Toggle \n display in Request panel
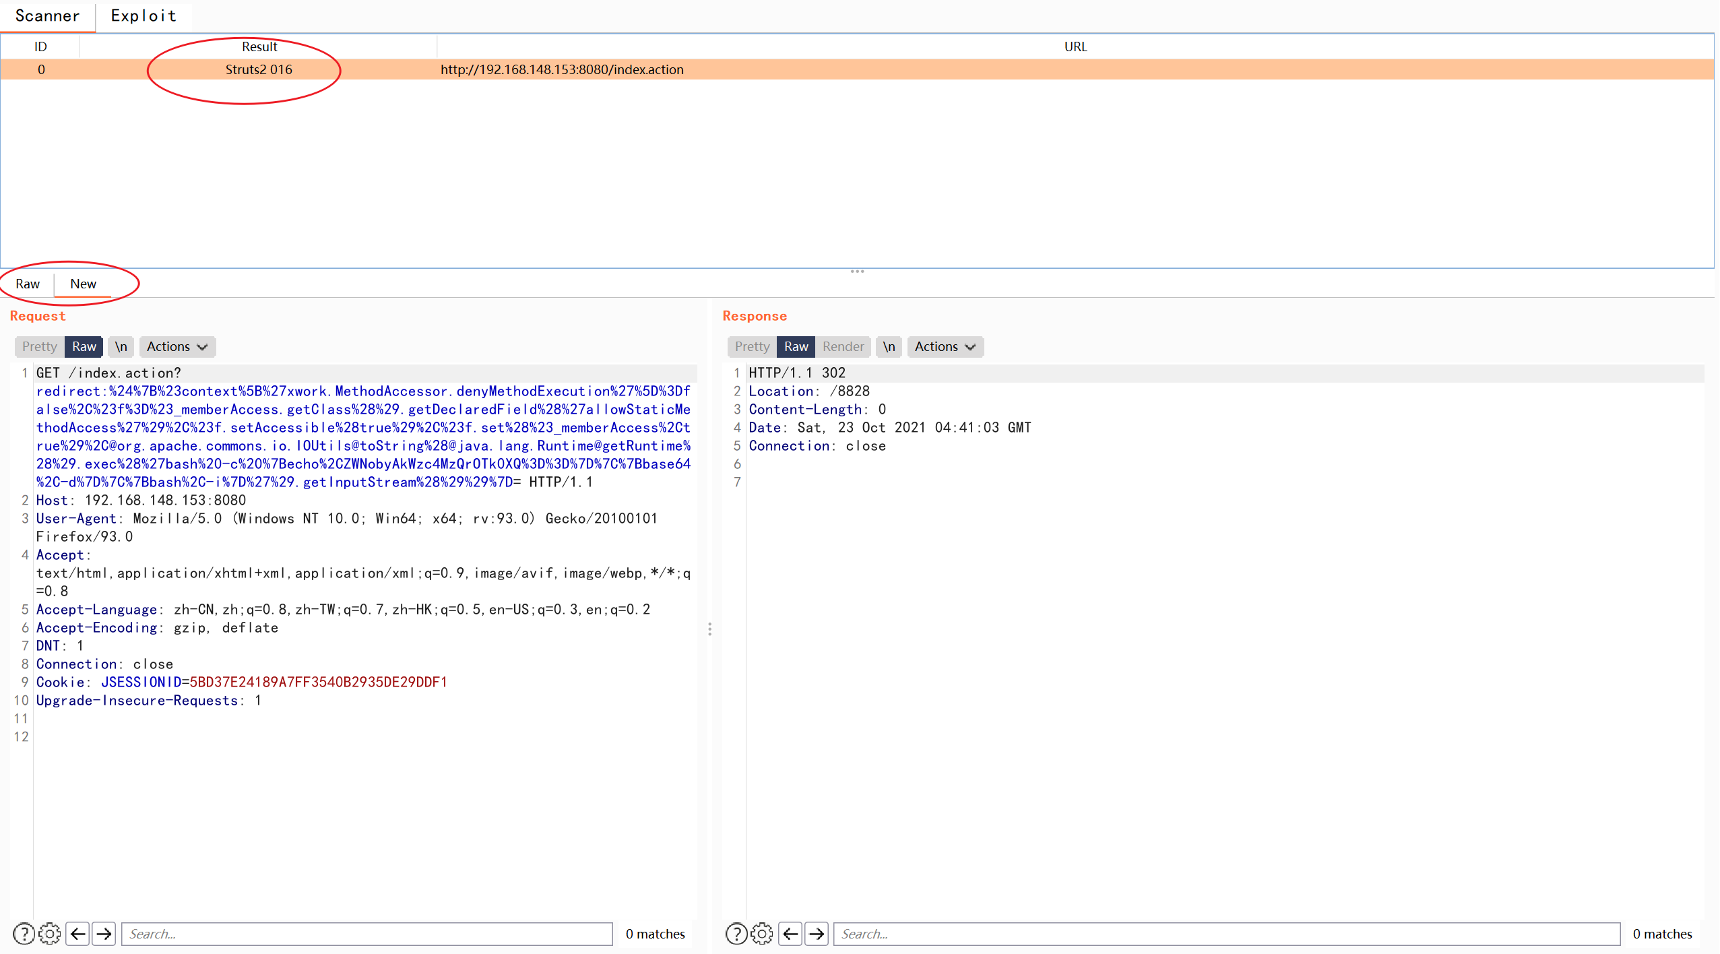Screen dimensions: 1720x954 pyautogui.click(x=121, y=346)
